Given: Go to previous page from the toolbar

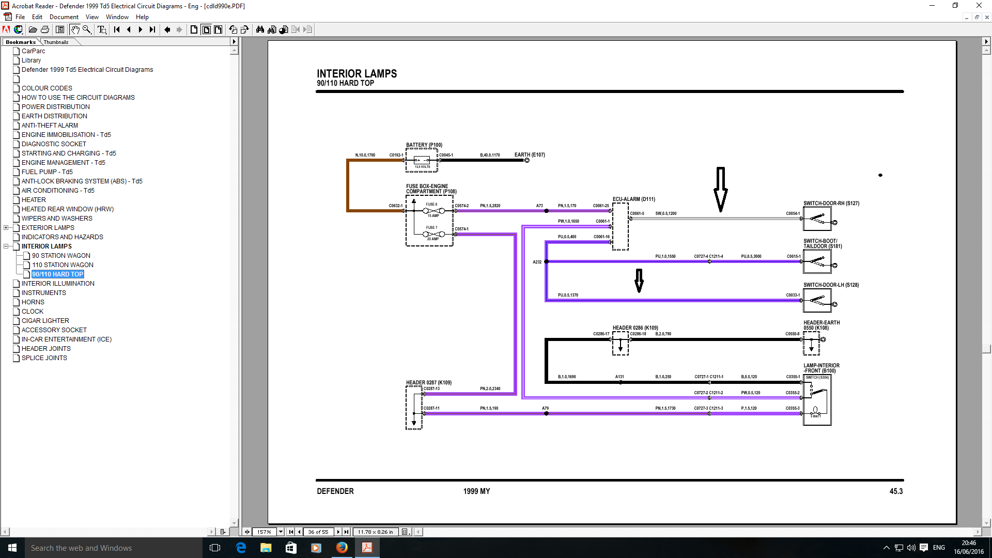Looking at the screenshot, I should (x=129, y=29).
